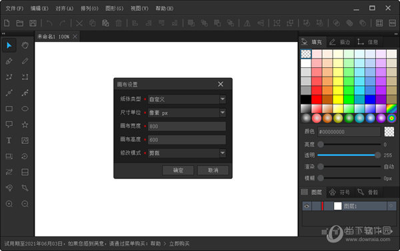Pick the black color swatch
Screen dimensions: 400x251
(x=306, y=99)
